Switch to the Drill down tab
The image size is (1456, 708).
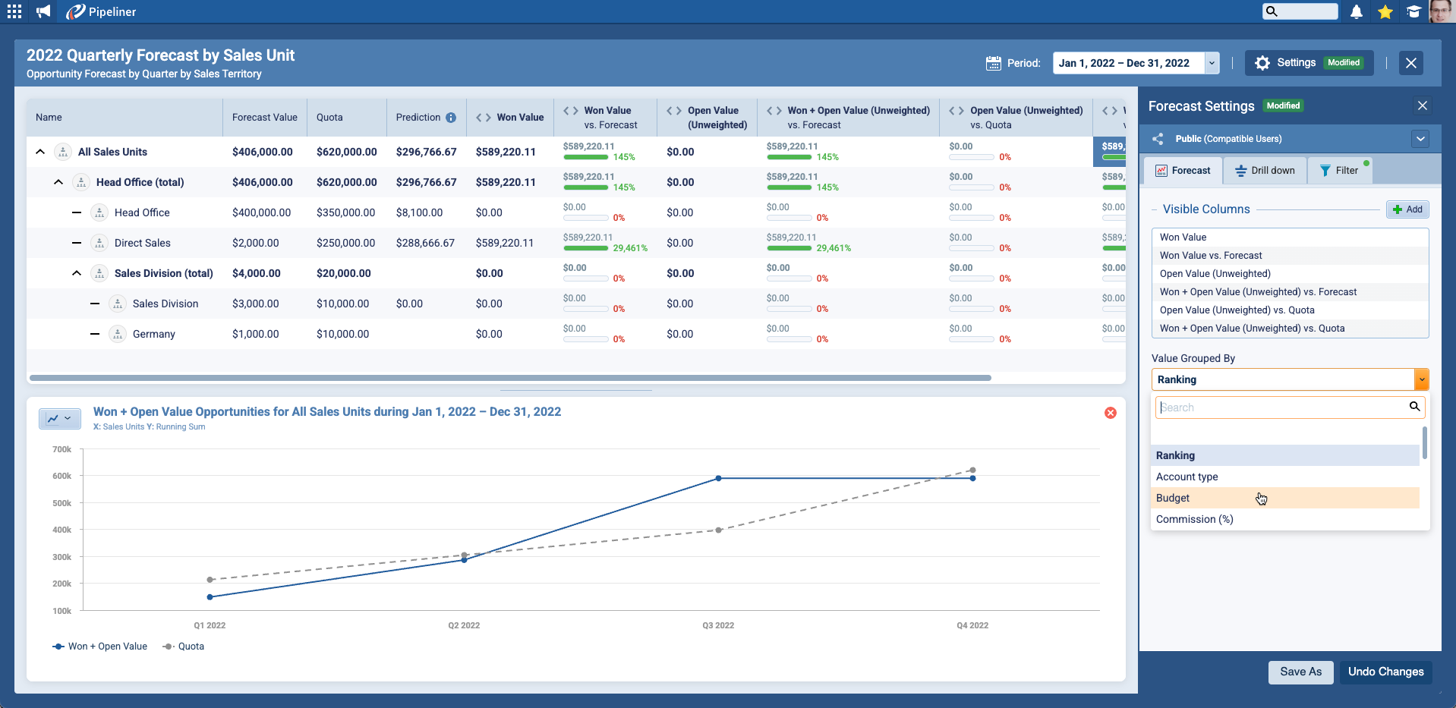[1265, 171]
